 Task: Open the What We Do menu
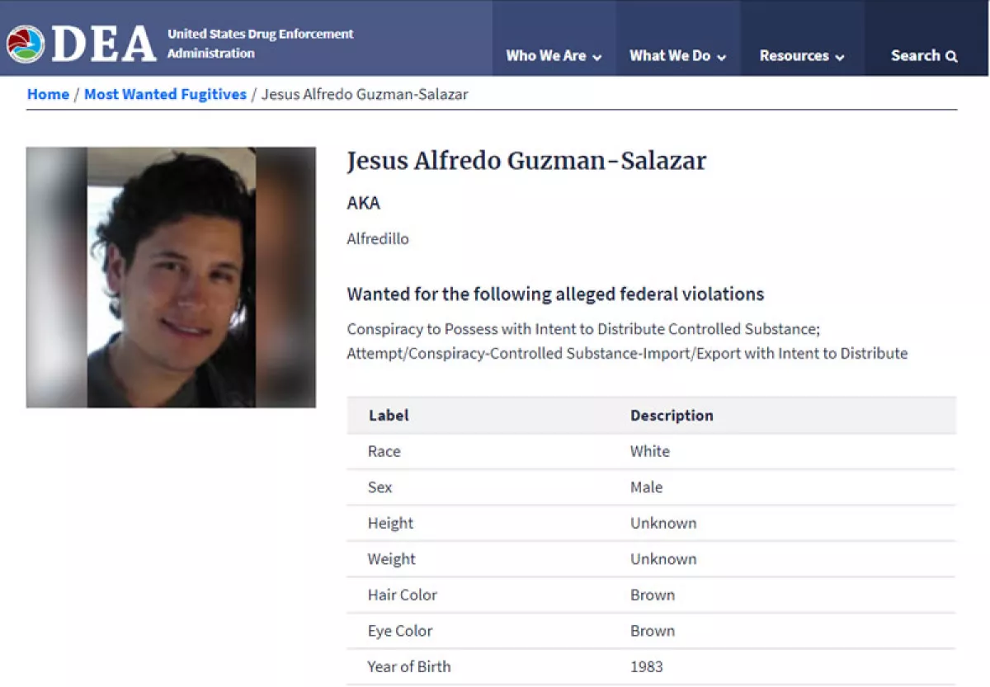point(669,56)
